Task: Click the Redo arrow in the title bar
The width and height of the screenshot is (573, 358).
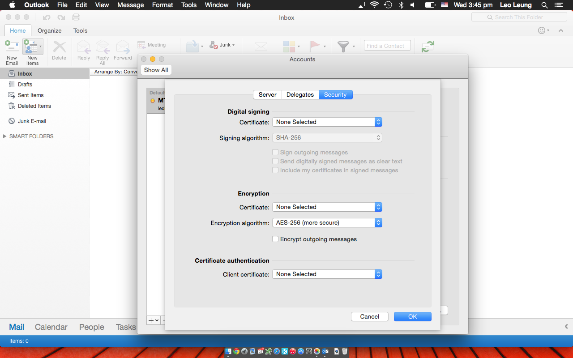Action: click(61, 17)
